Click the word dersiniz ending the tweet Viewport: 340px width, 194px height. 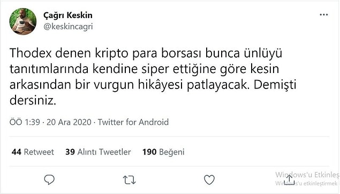pos(33,100)
